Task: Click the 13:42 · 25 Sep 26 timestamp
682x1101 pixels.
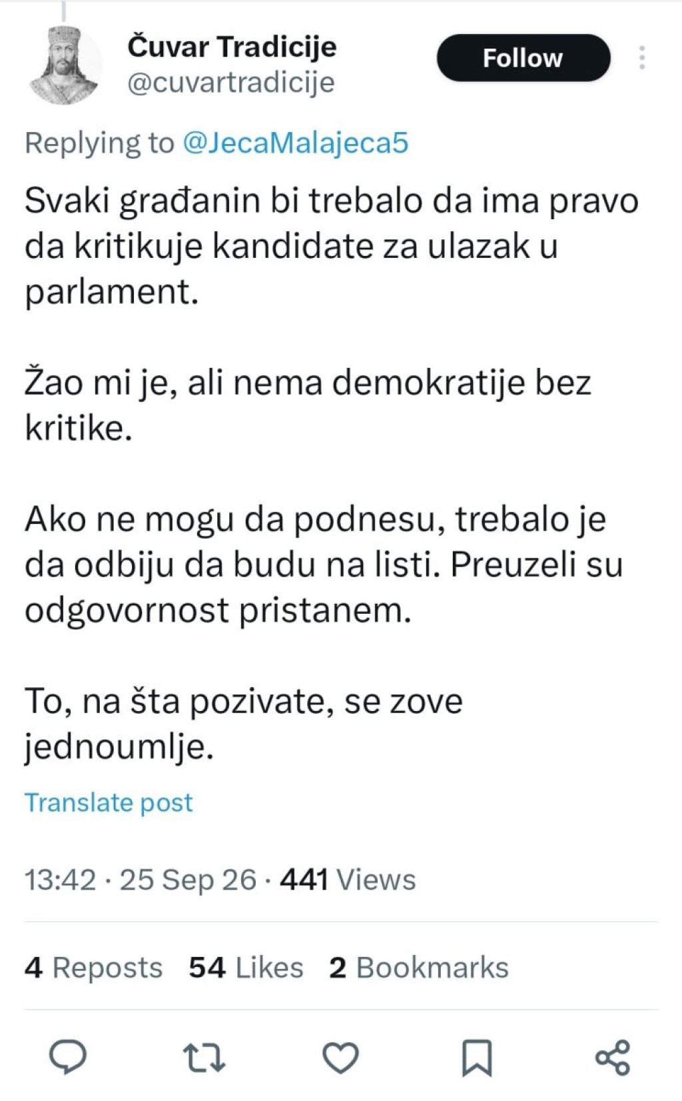Action: [x=141, y=880]
